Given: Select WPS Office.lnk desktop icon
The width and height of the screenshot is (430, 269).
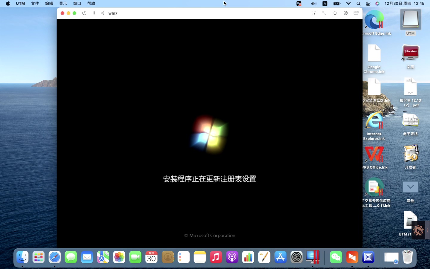Looking at the screenshot, I should (x=374, y=154).
